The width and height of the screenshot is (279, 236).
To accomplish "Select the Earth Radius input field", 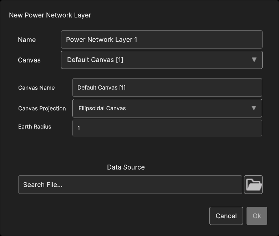I will [x=167, y=128].
